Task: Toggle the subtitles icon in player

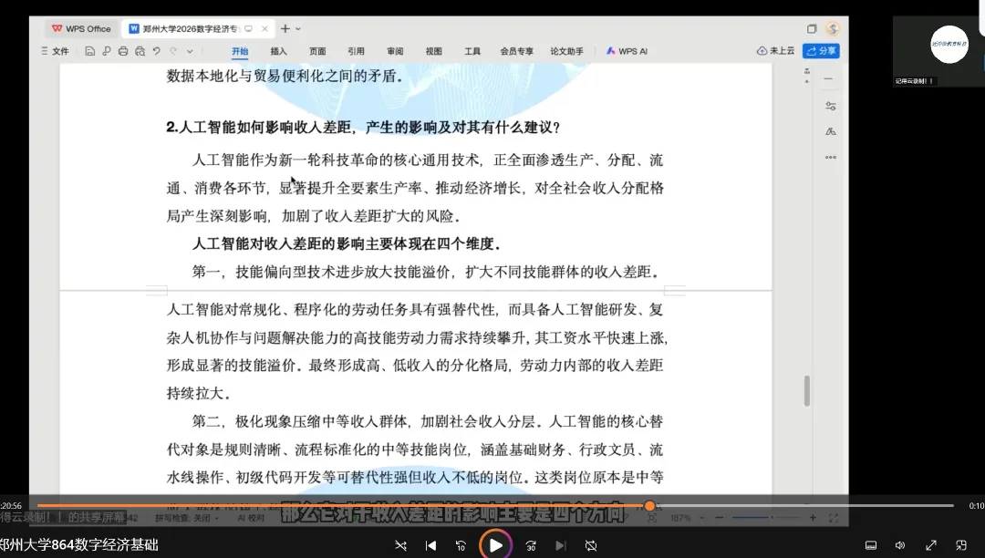Action: [871, 545]
